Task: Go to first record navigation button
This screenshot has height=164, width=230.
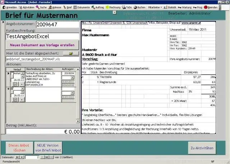Action: 17,157
